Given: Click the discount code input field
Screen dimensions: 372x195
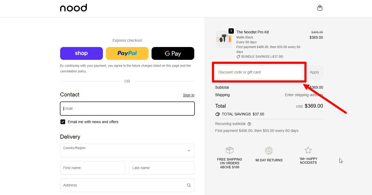Looking at the screenshot, I should (x=258, y=72).
